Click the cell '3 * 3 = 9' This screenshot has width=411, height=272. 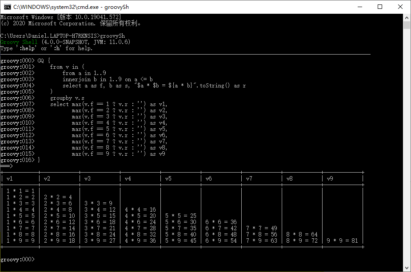[x=98, y=203]
